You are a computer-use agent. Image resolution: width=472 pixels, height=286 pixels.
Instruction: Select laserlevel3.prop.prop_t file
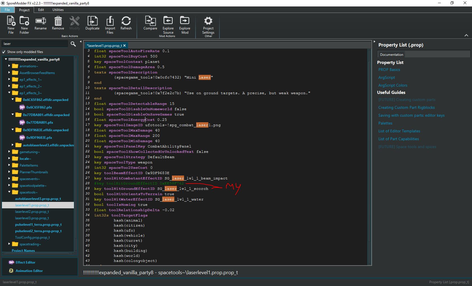(x=32, y=218)
